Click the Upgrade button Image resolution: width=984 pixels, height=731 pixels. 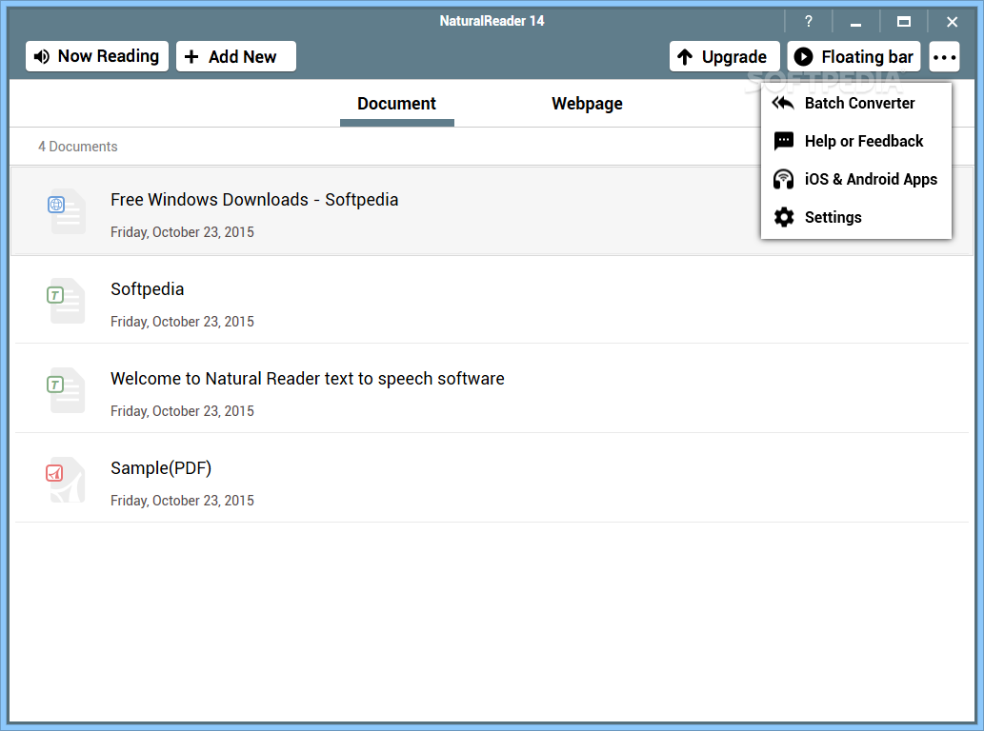coord(724,56)
